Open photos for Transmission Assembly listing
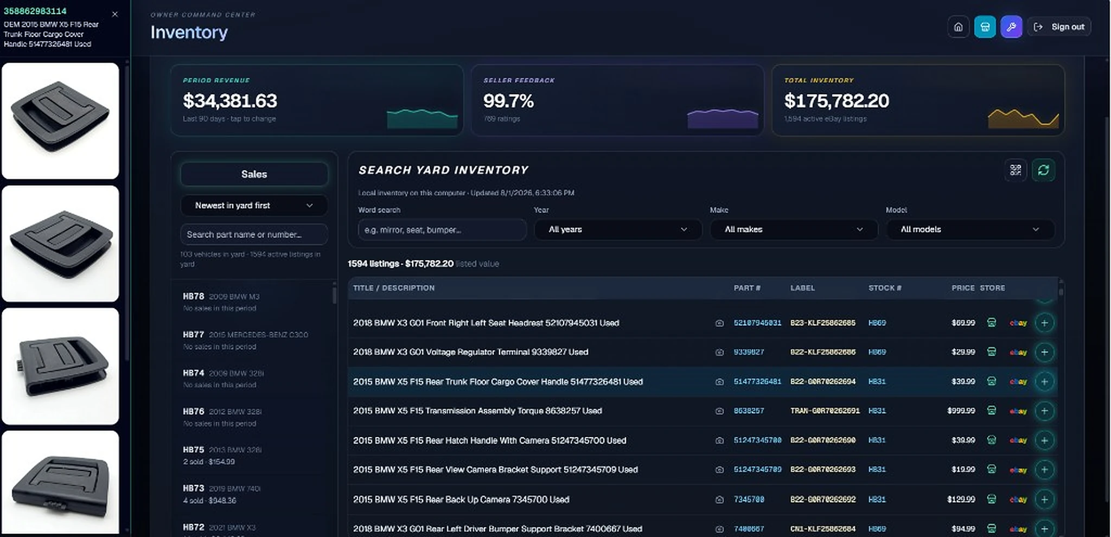 (x=719, y=411)
